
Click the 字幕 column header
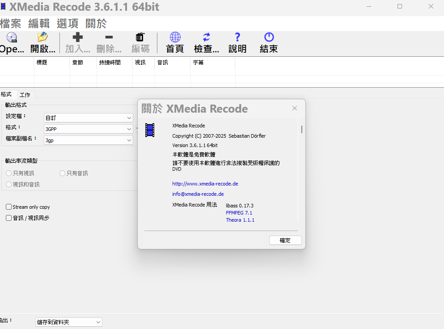point(213,63)
